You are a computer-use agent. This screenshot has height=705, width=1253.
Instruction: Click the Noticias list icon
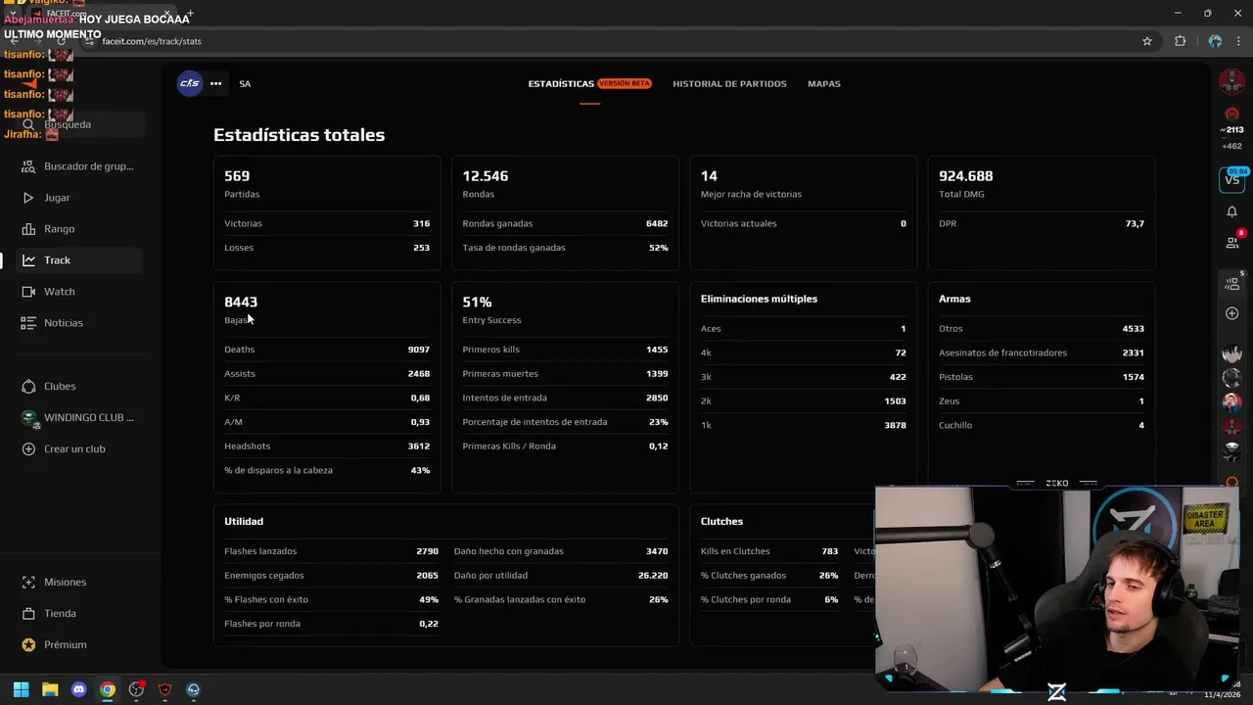[x=28, y=323]
